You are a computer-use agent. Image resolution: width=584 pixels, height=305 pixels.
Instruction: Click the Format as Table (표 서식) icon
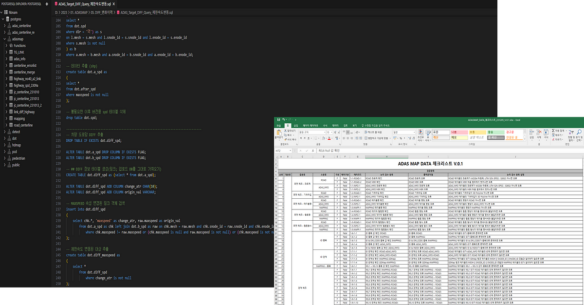pos(429,135)
